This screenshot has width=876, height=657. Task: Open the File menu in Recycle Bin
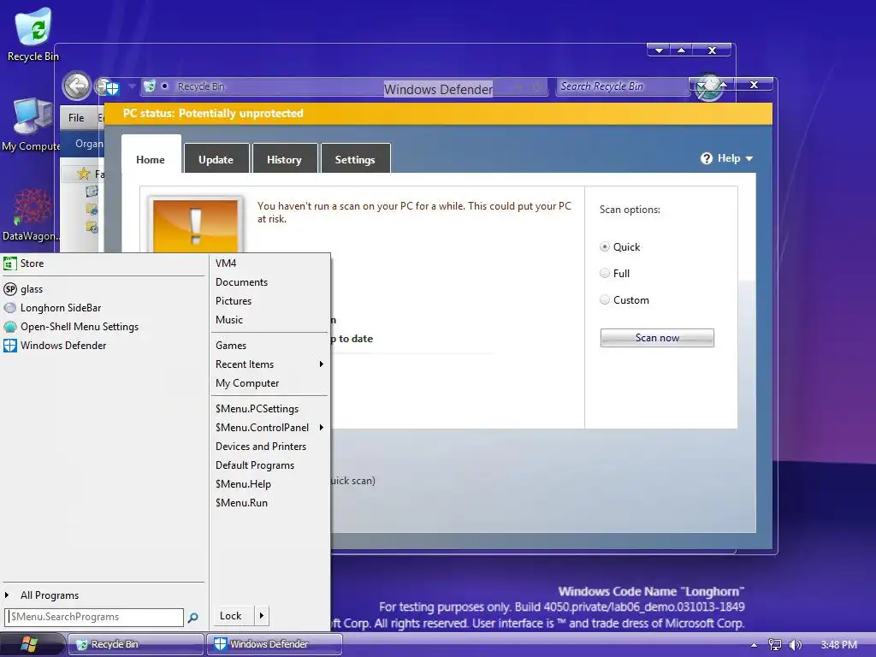tap(76, 118)
